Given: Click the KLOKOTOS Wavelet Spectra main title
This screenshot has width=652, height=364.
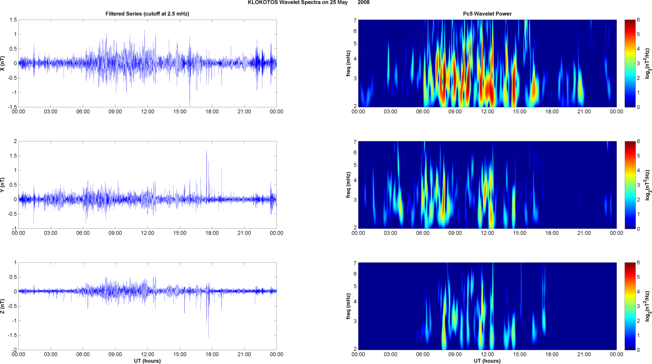Looking at the screenshot, I should pyautogui.click(x=308, y=3).
